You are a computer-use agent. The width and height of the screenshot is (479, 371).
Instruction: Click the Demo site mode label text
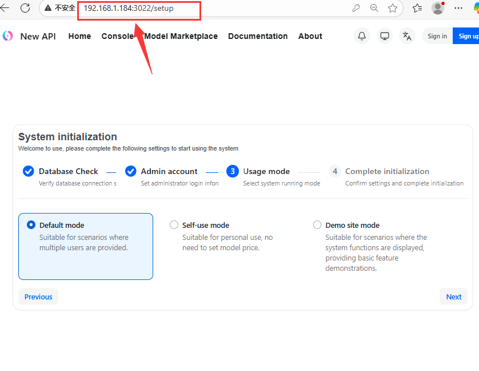(352, 226)
